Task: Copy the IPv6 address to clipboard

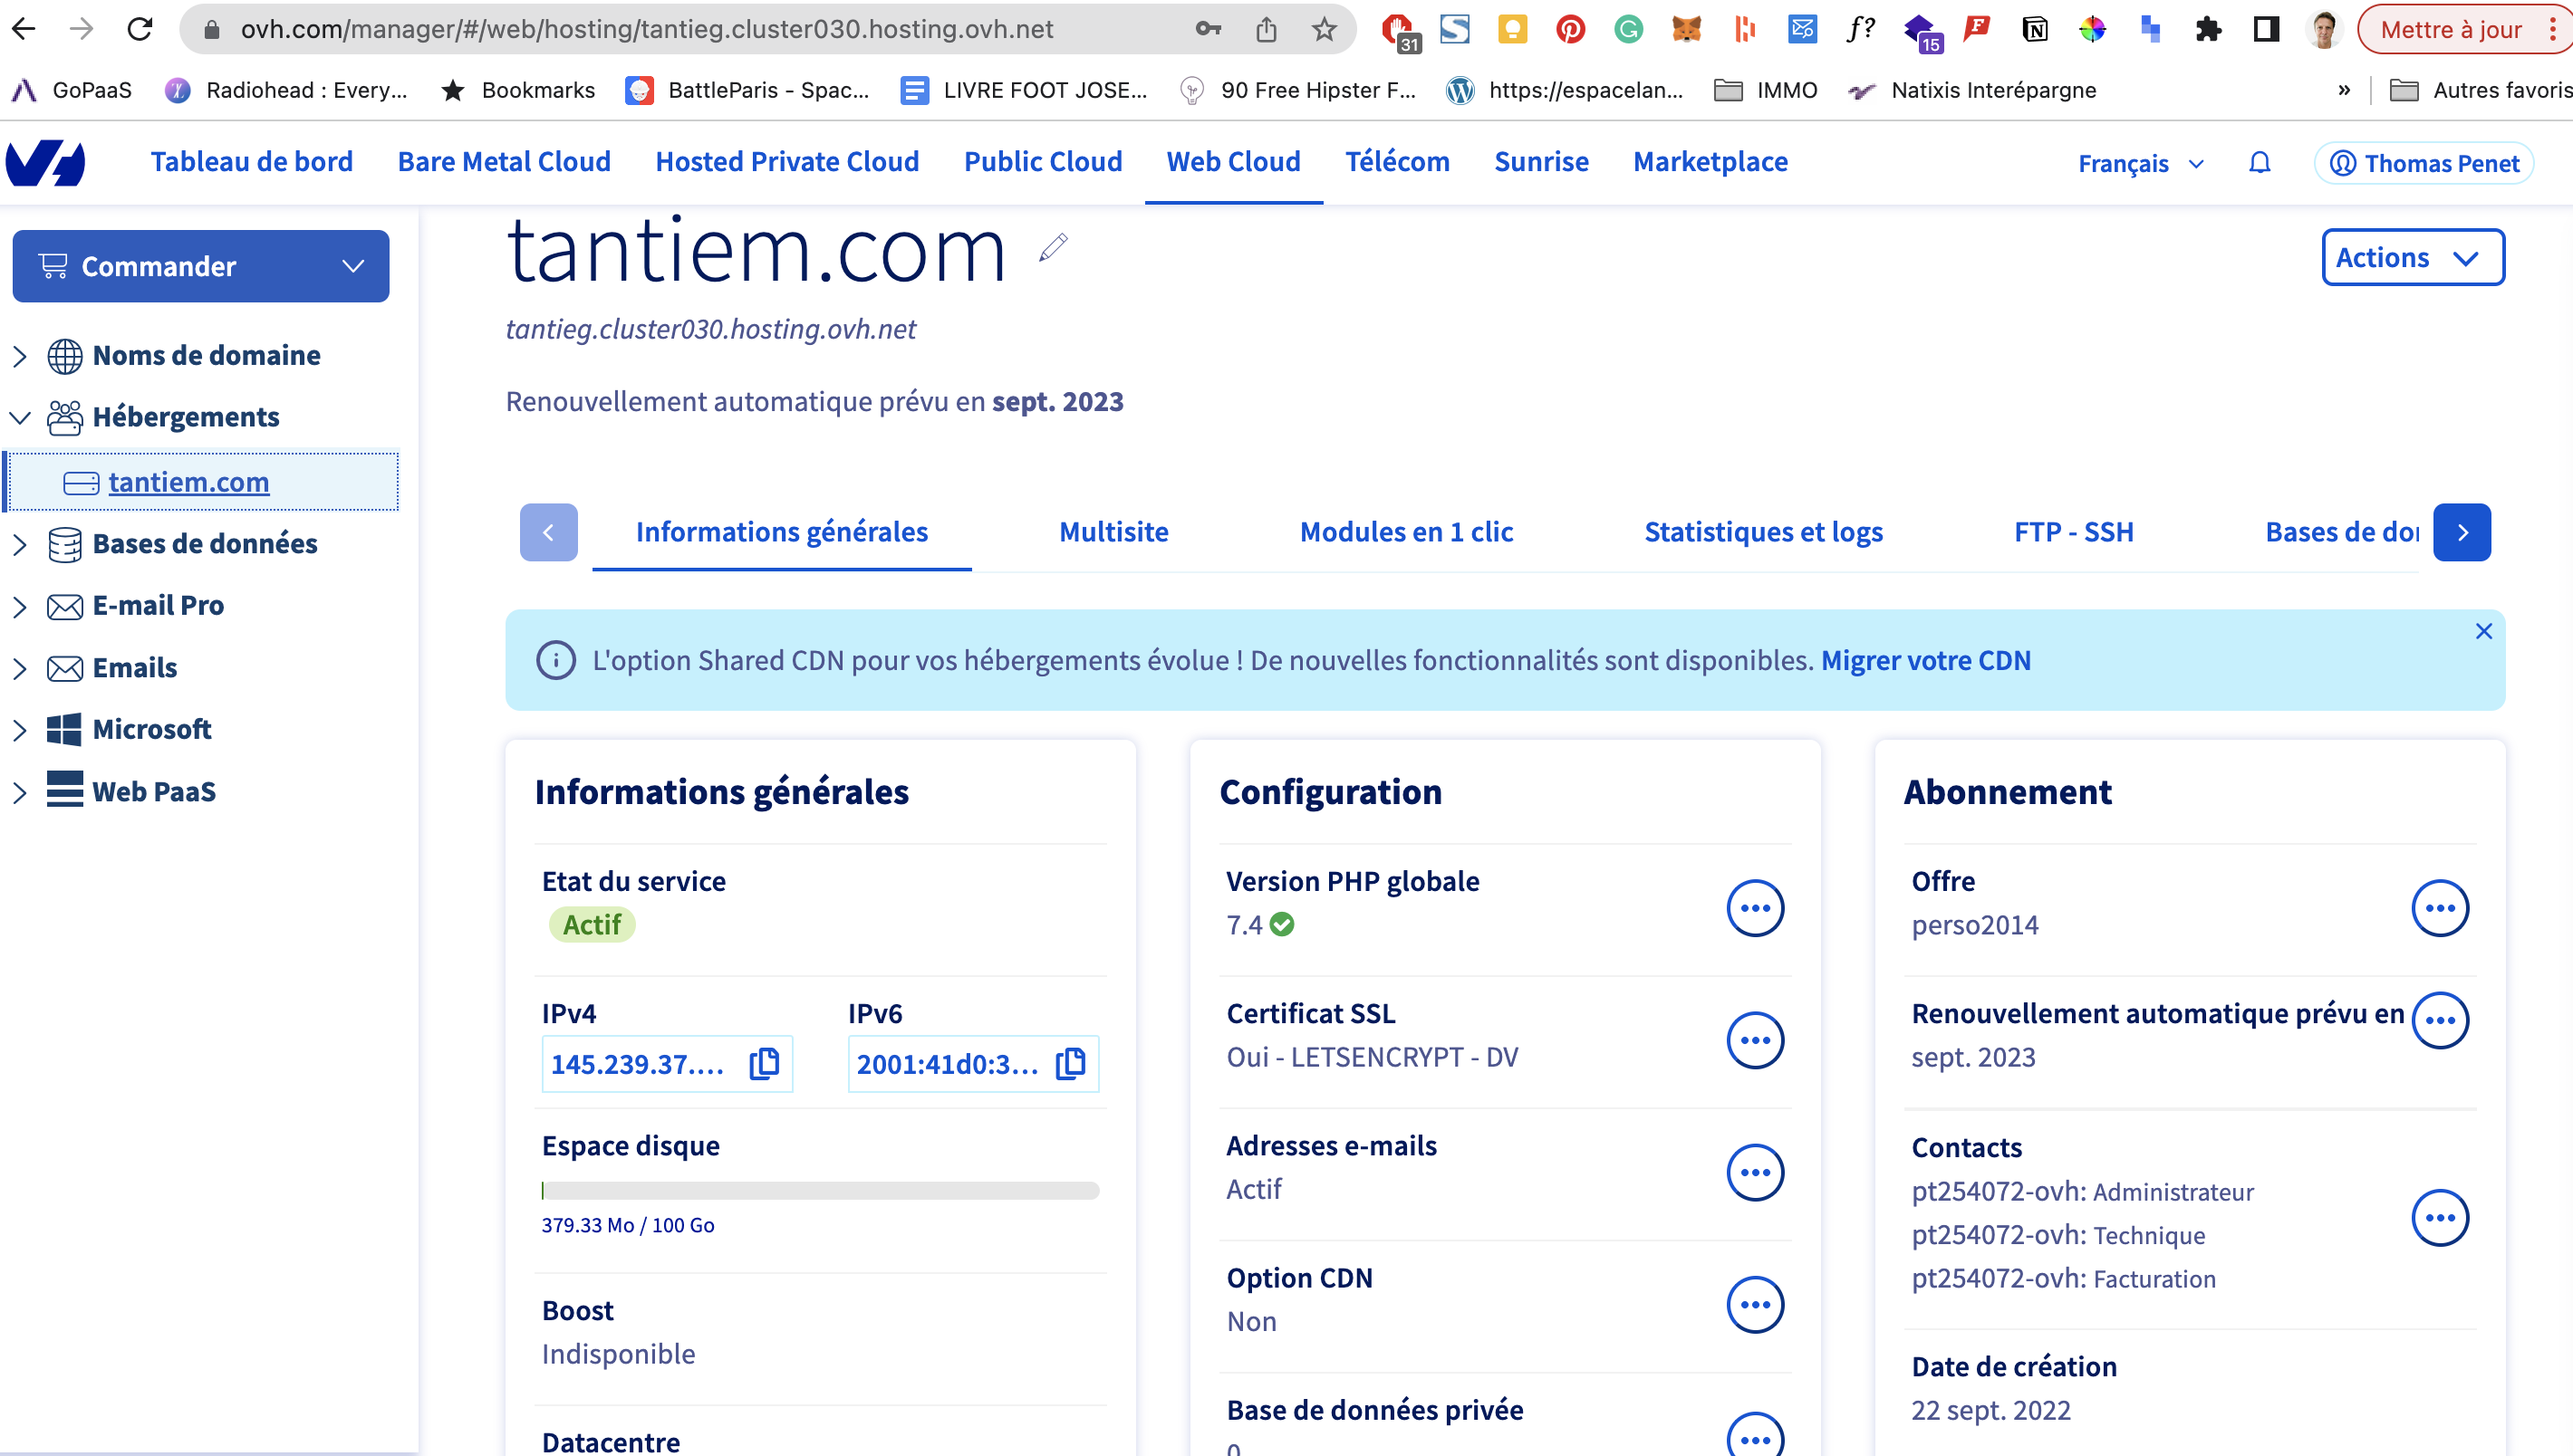Action: [x=1070, y=1063]
